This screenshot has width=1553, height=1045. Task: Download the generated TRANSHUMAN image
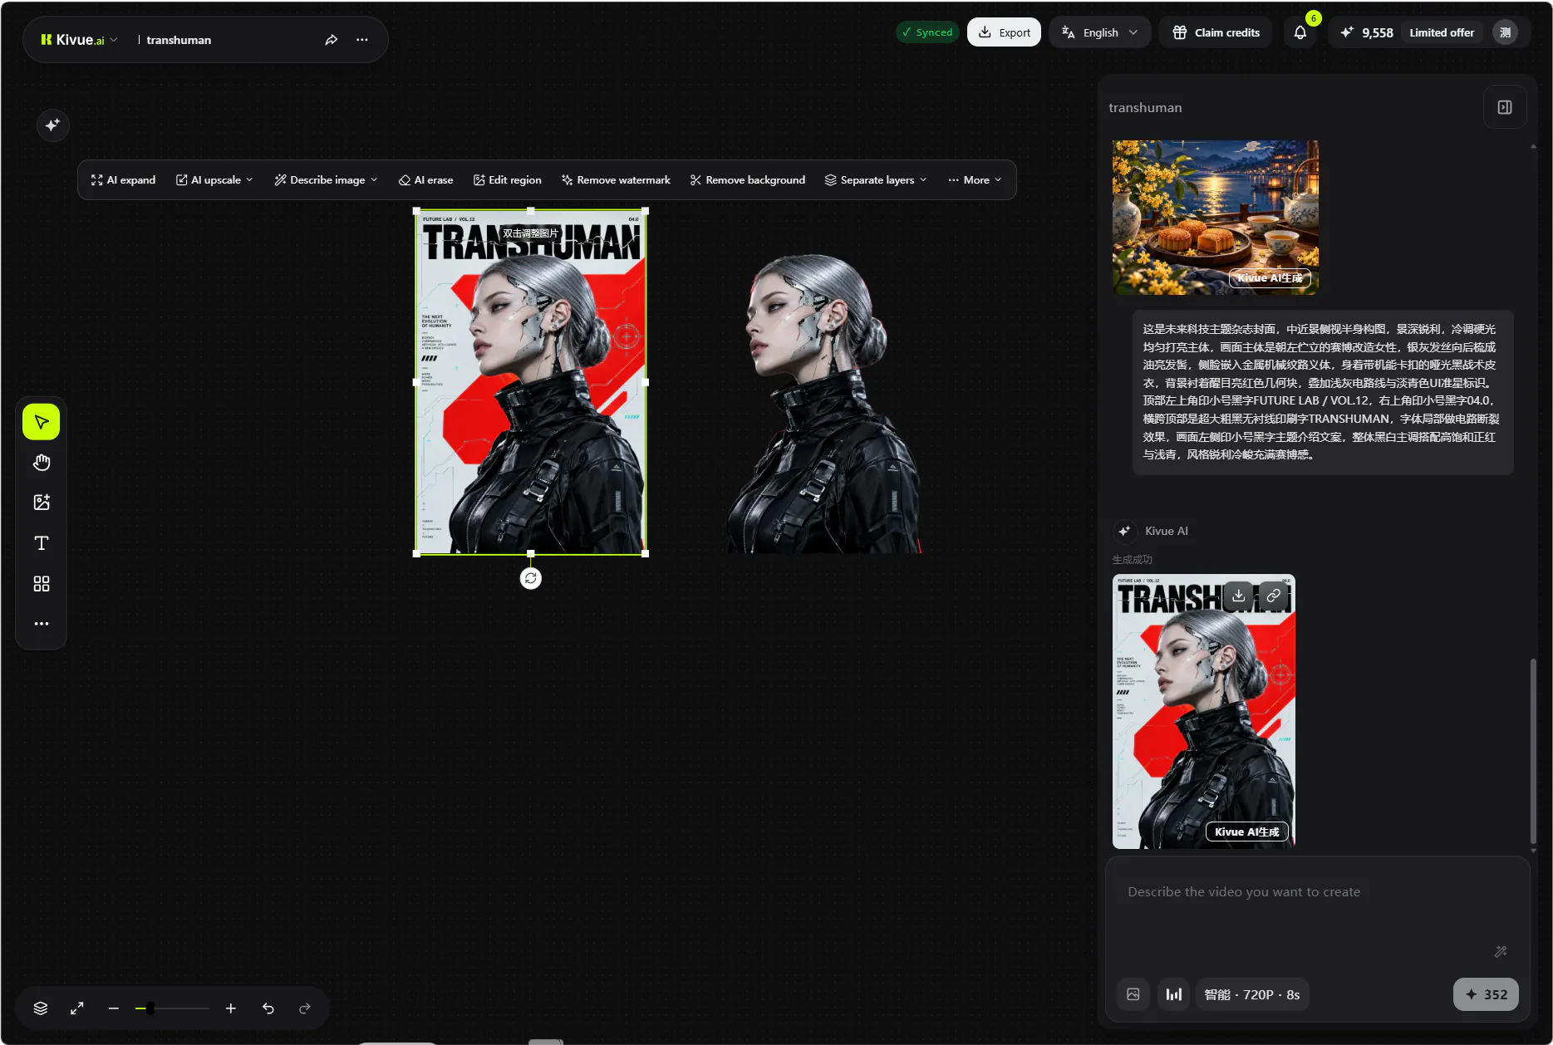click(x=1239, y=596)
